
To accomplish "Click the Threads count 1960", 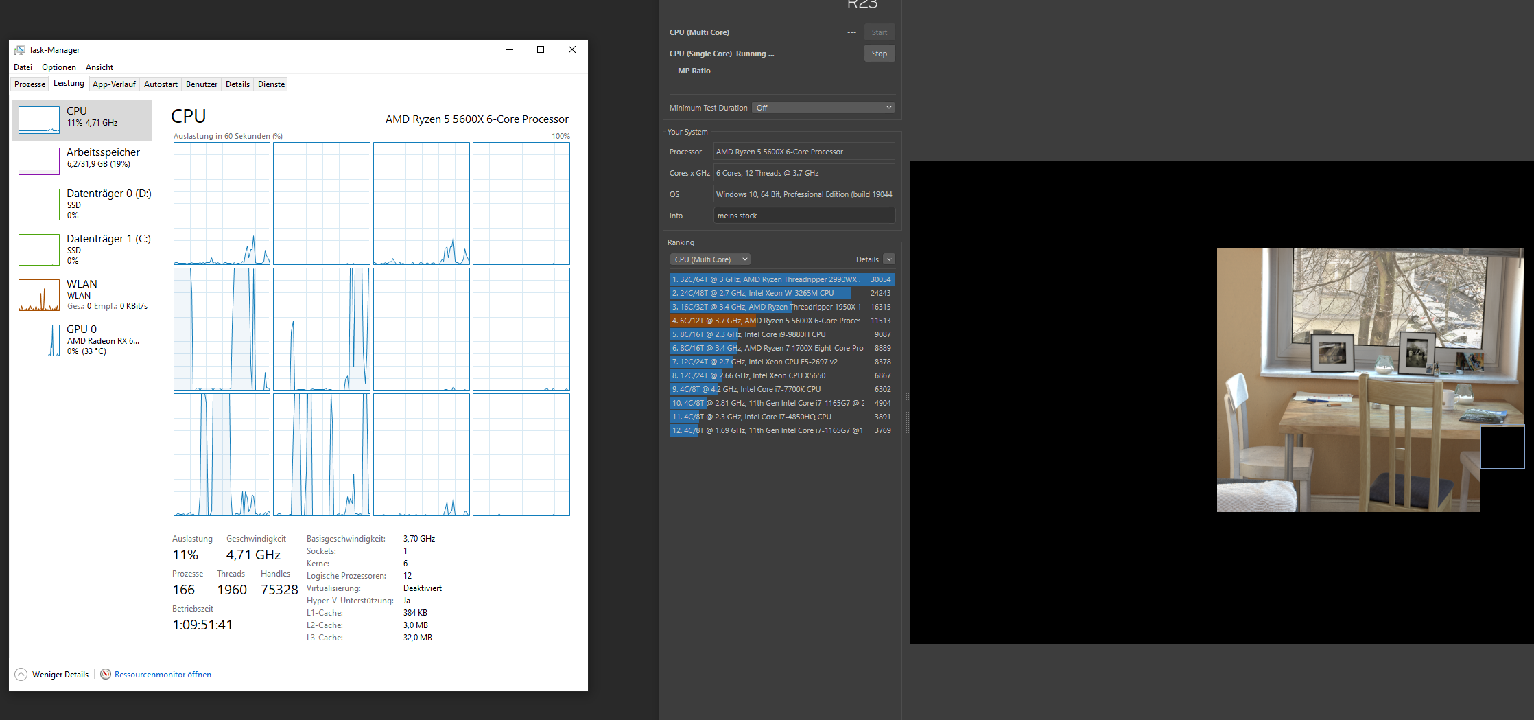I will [232, 590].
